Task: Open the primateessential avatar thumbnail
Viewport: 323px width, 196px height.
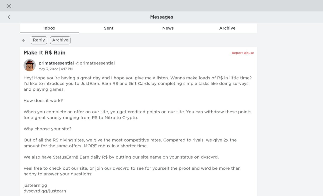Action: point(30,65)
